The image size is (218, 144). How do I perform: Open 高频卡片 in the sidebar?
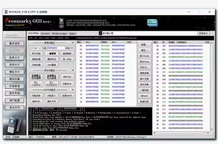[15, 58]
